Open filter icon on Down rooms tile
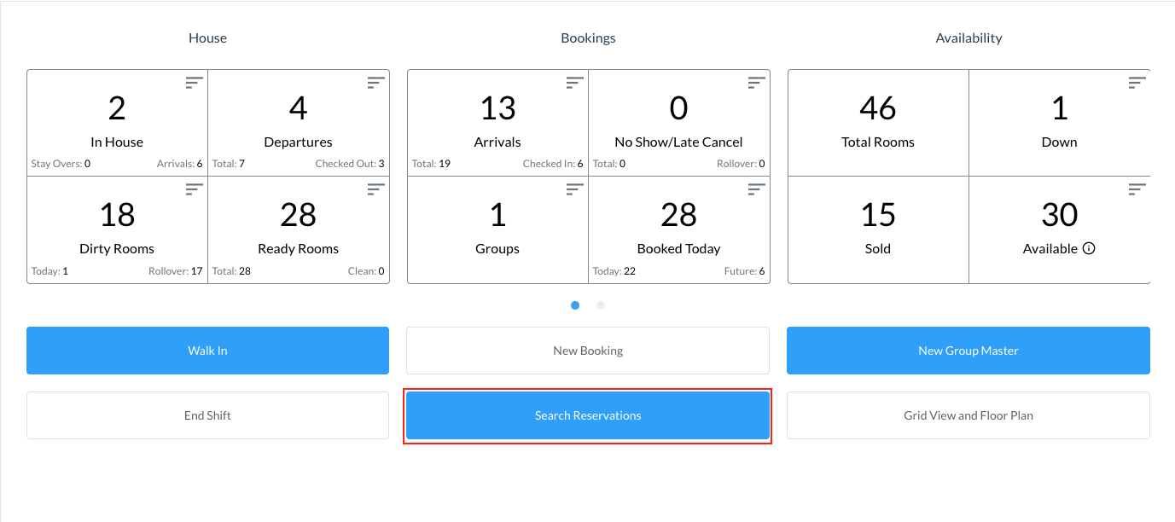The height and width of the screenshot is (522, 1175). [x=1137, y=83]
